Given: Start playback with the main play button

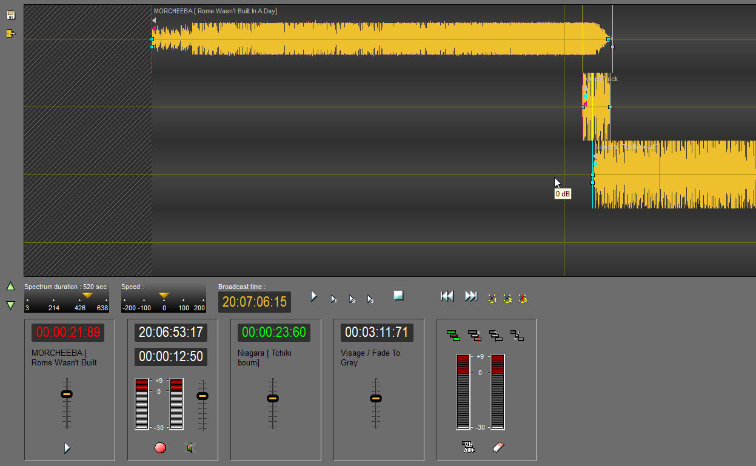Looking at the screenshot, I should [x=314, y=296].
